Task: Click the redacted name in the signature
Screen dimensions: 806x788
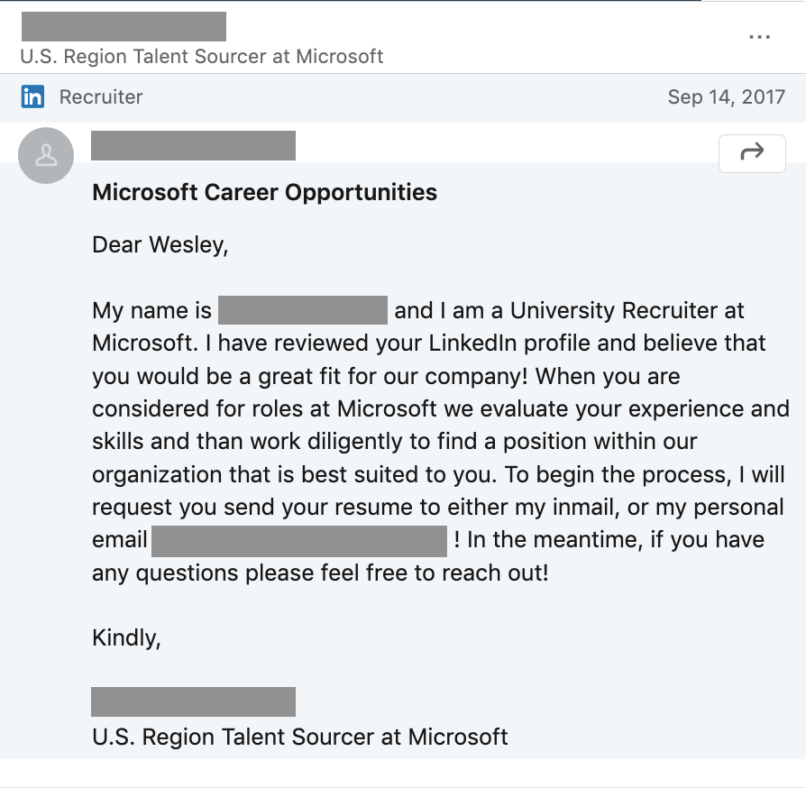Action: click(x=193, y=701)
